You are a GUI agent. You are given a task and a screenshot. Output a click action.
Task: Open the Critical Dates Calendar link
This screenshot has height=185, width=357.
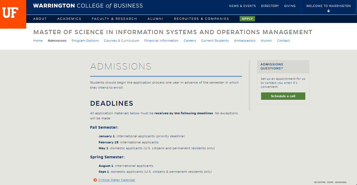(117, 180)
